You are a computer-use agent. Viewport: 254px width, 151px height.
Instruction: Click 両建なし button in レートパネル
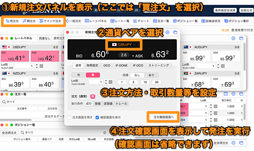[44, 38]
